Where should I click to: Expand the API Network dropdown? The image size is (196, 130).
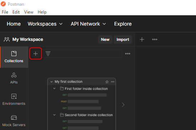pos(88,24)
